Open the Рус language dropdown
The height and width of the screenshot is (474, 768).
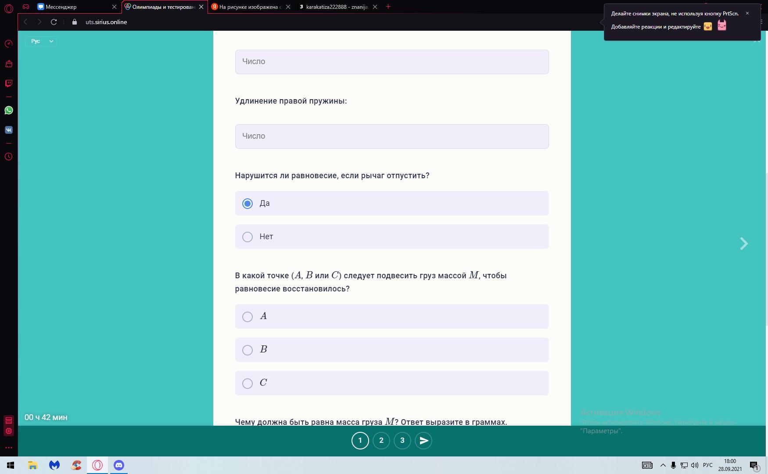41,41
